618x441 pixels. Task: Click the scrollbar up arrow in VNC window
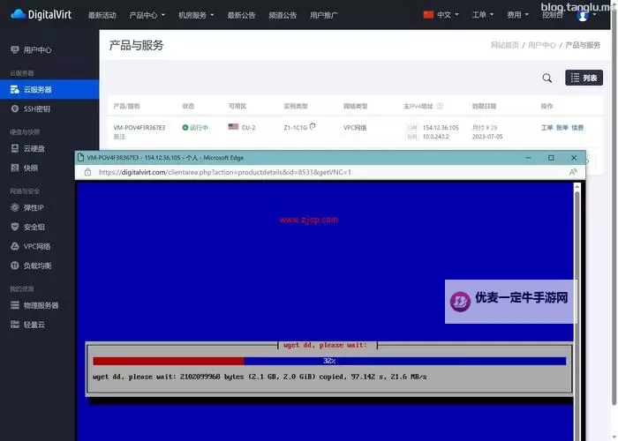[577, 187]
